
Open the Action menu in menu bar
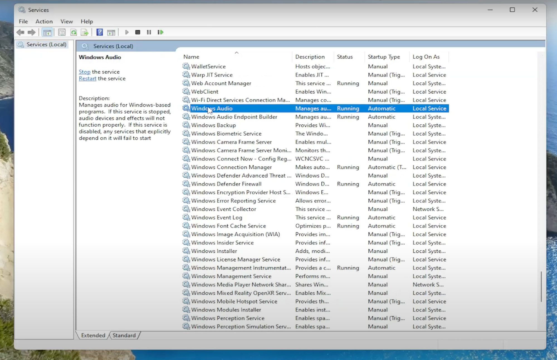point(43,21)
